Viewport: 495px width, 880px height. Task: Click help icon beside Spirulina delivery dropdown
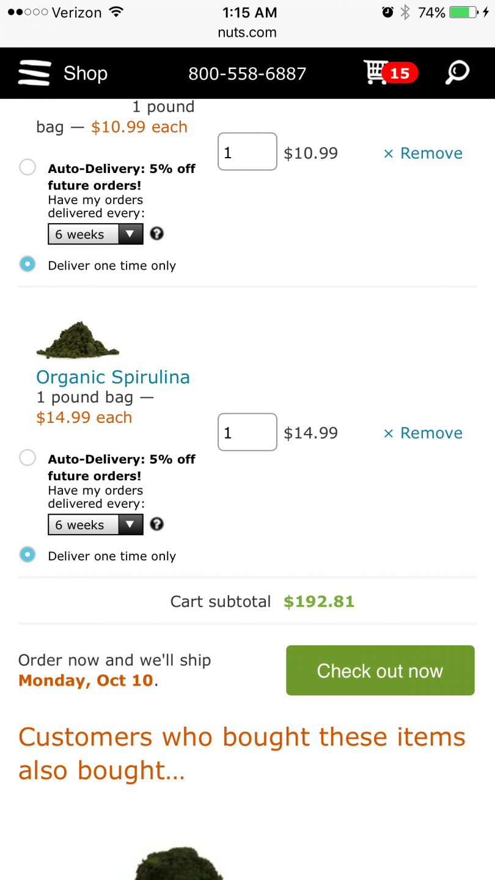(x=157, y=524)
